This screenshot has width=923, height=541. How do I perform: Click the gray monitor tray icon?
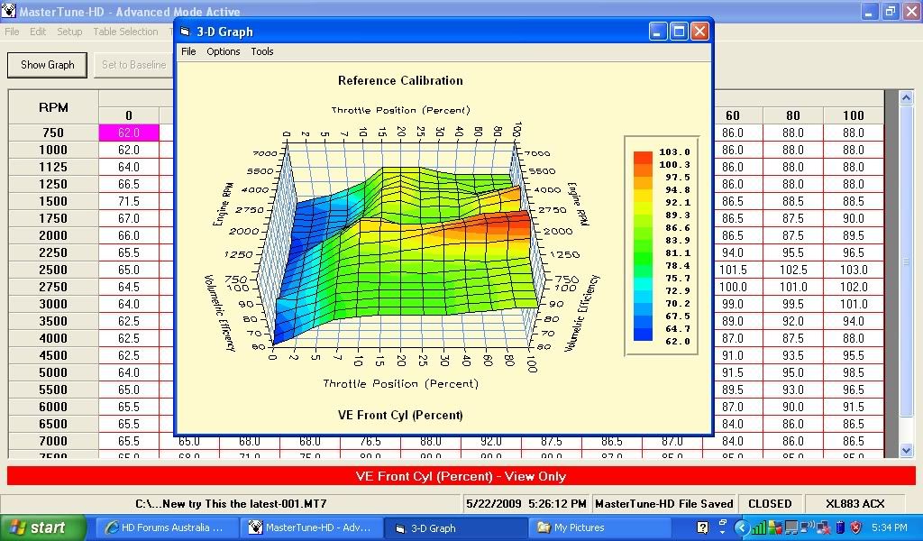click(x=791, y=527)
